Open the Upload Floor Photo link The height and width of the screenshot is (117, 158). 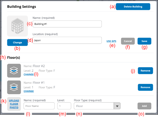click(14, 104)
